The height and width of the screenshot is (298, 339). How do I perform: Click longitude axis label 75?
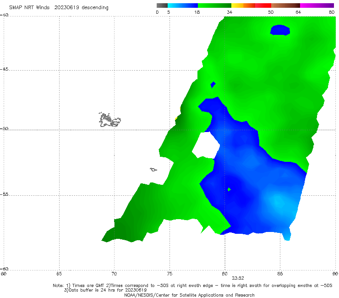pos(169,274)
